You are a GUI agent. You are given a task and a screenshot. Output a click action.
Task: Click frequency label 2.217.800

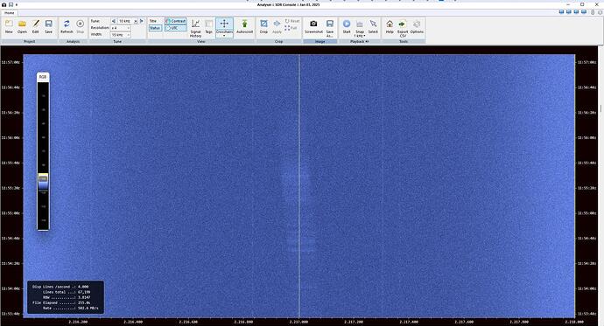pos(519,322)
